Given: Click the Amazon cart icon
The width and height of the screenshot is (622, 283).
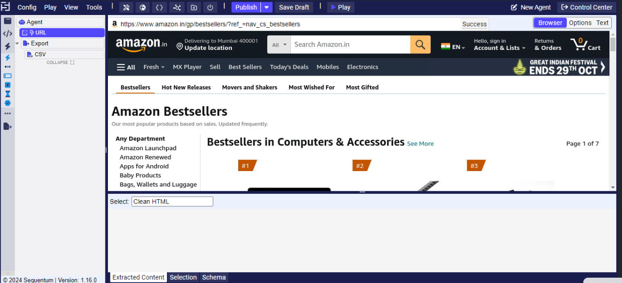Looking at the screenshot, I should (x=579, y=45).
